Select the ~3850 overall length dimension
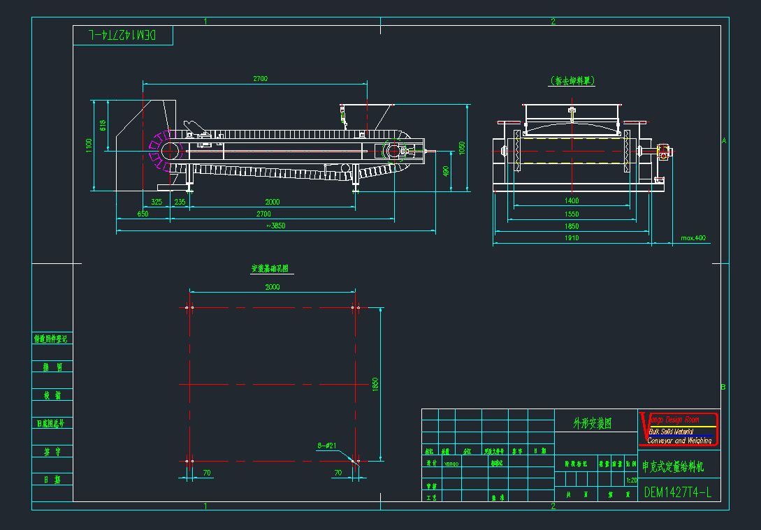761x530 pixels. click(x=275, y=226)
